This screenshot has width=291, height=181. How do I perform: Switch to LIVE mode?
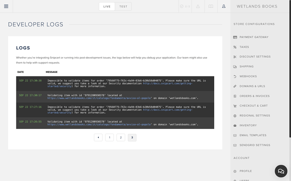(x=107, y=6)
